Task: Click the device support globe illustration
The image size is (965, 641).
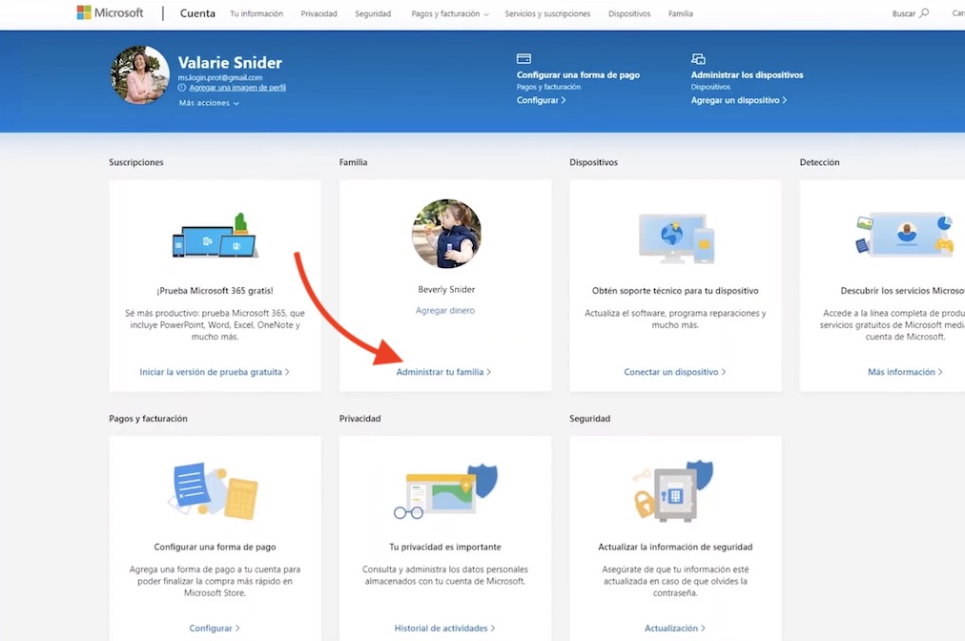Action: 676,238
